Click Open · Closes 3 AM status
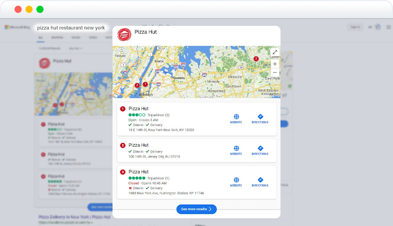The image size is (393, 226). (143, 120)
